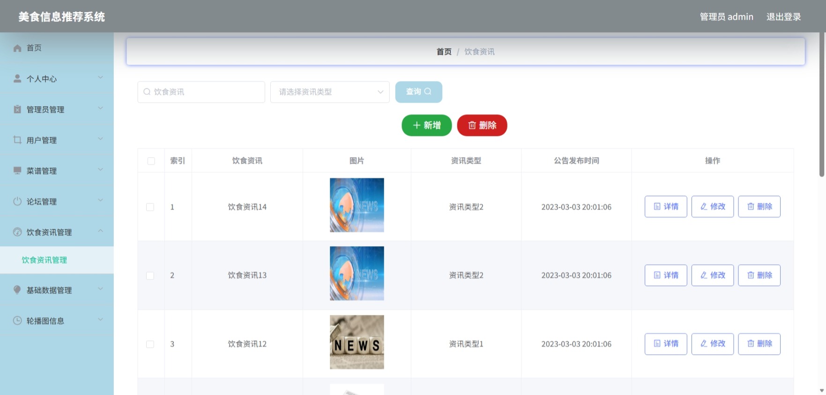
Task: Click the 资讯类型 column header
Action: click(466, 161)
